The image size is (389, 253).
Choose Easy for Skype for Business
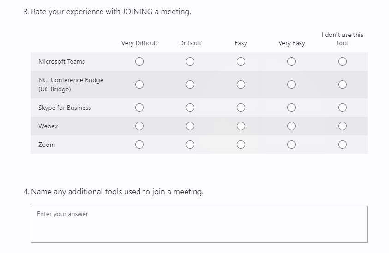[x=241, y=108]
